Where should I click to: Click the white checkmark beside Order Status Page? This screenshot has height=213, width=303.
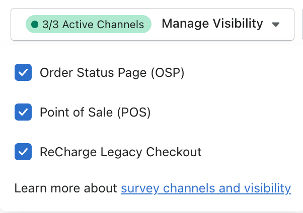pyautogui.click(x=23, y=73)
